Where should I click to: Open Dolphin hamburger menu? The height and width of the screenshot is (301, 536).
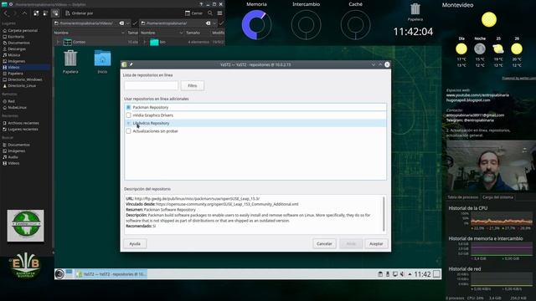tap(219, 13)
